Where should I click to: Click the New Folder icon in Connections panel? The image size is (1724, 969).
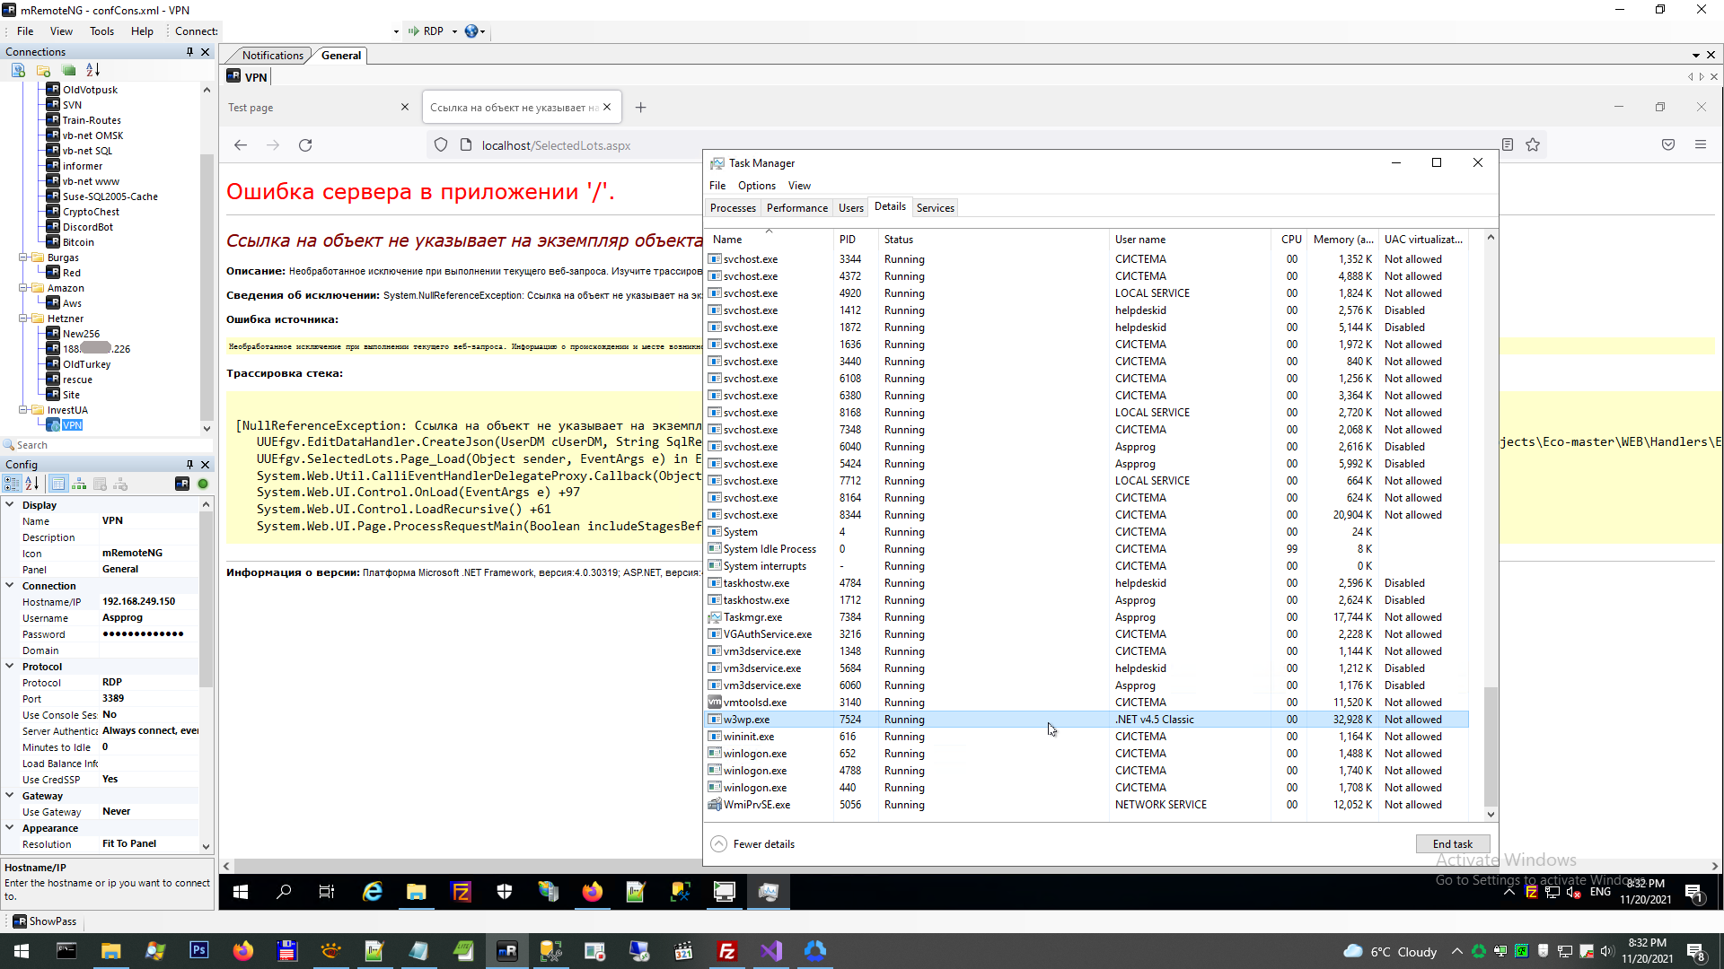(x=43, y=70)
